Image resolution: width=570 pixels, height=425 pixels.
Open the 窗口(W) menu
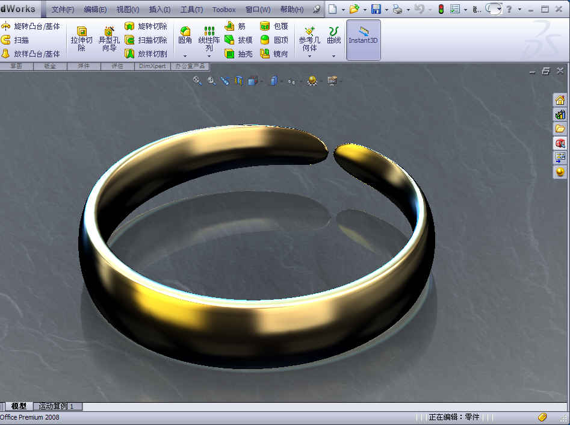click(258, 10)
